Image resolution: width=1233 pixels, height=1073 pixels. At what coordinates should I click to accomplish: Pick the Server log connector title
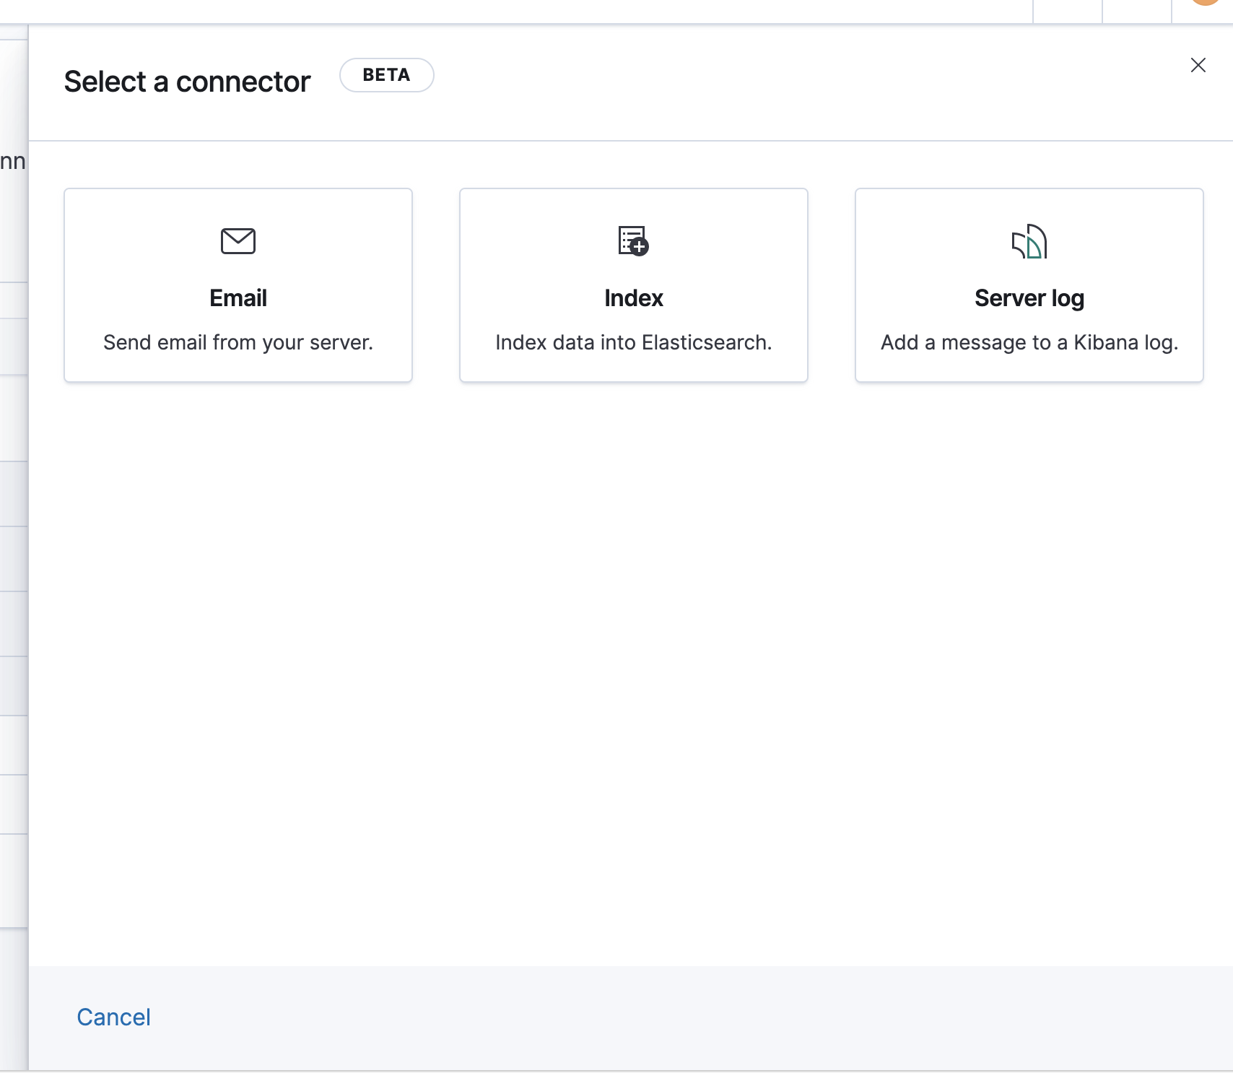(1029, 299)
